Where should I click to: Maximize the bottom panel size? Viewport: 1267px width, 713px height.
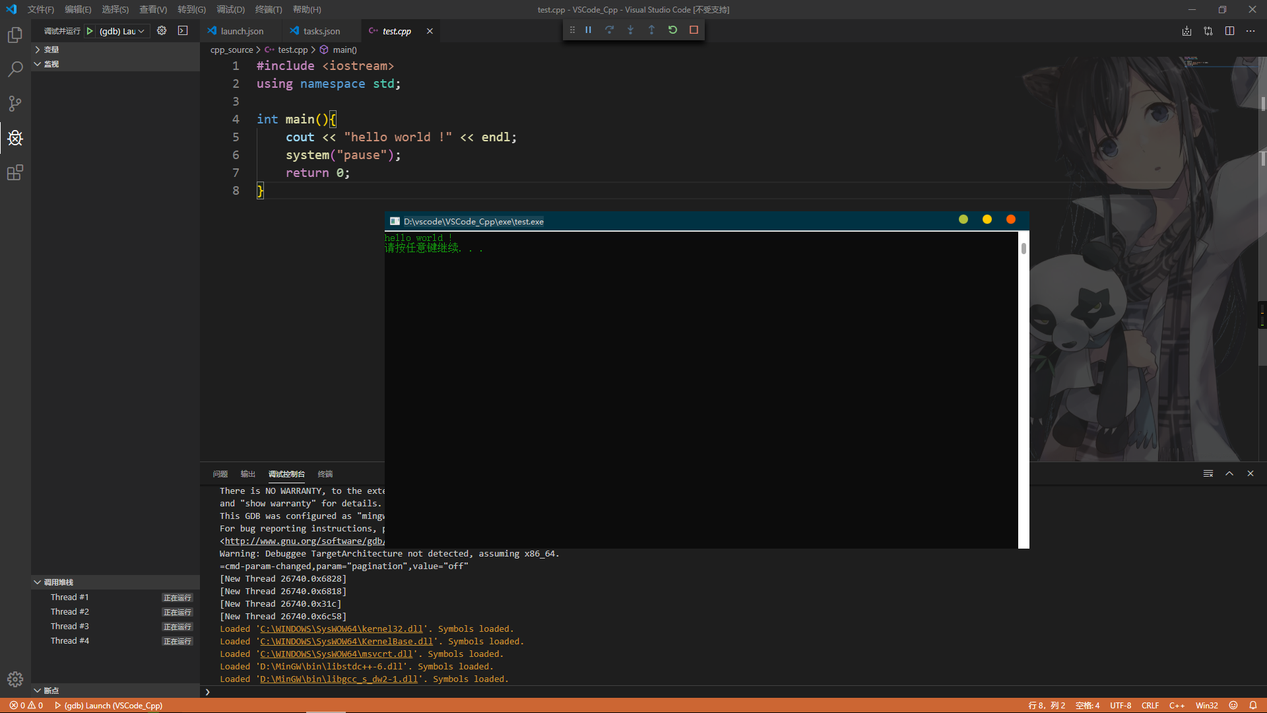point(1229,473)
